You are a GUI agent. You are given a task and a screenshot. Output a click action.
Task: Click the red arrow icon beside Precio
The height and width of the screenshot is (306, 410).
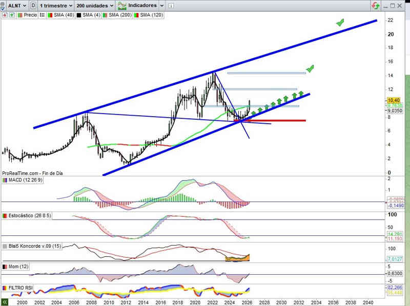coord(5,15)
